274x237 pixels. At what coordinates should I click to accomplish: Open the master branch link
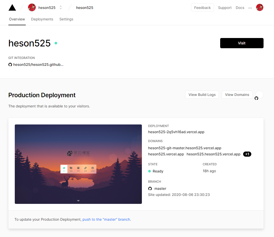coord(160,189)
